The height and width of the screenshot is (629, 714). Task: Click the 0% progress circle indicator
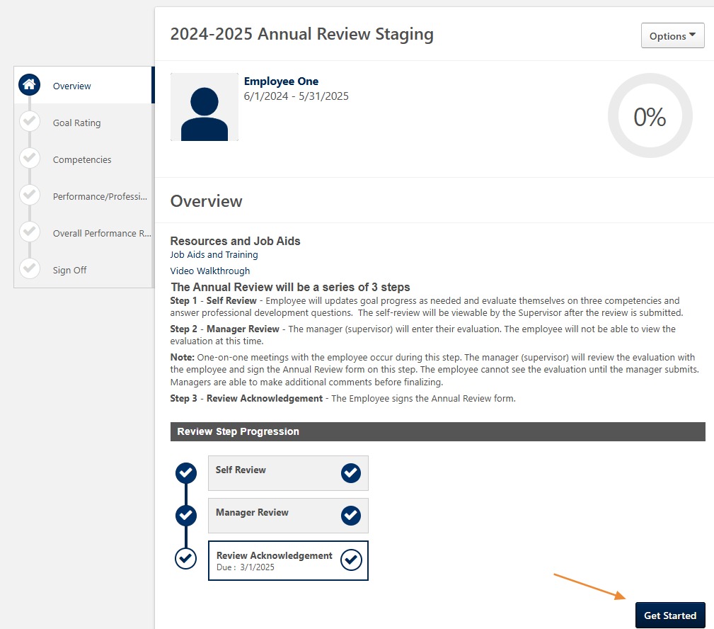(650, 115)
